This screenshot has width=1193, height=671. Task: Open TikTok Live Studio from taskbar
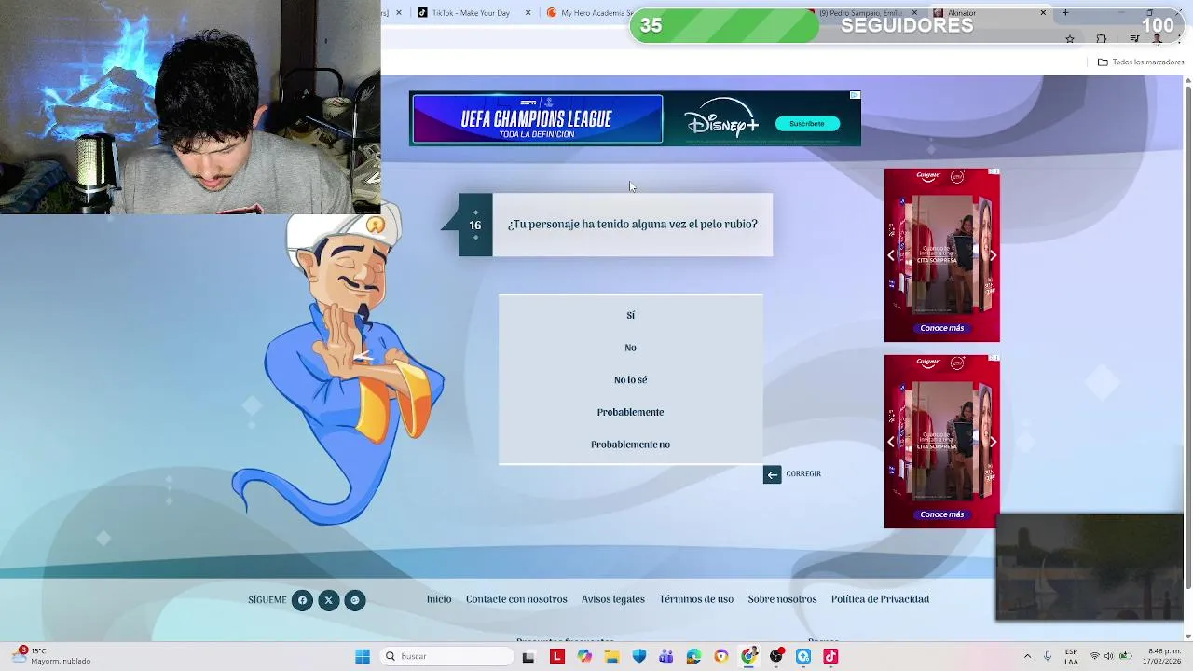click(x=830, y=657)
